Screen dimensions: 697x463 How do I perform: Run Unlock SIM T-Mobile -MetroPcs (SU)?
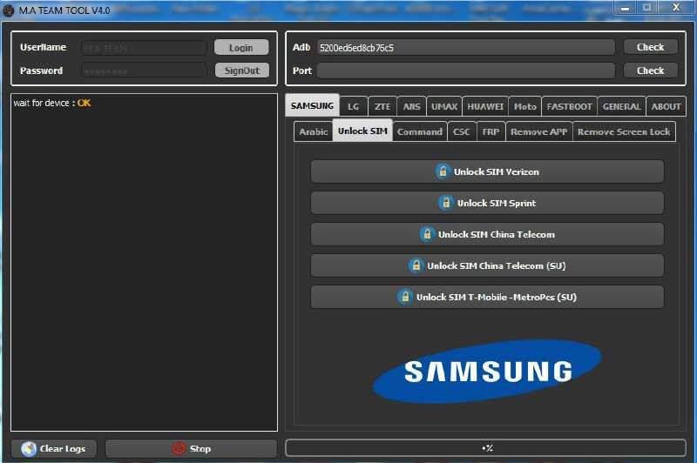pos(487,297)
